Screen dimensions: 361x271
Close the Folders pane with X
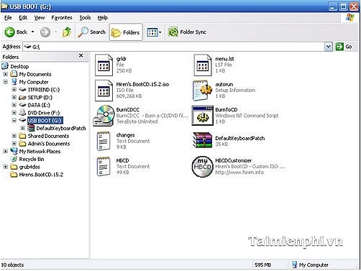pos(81,55)
